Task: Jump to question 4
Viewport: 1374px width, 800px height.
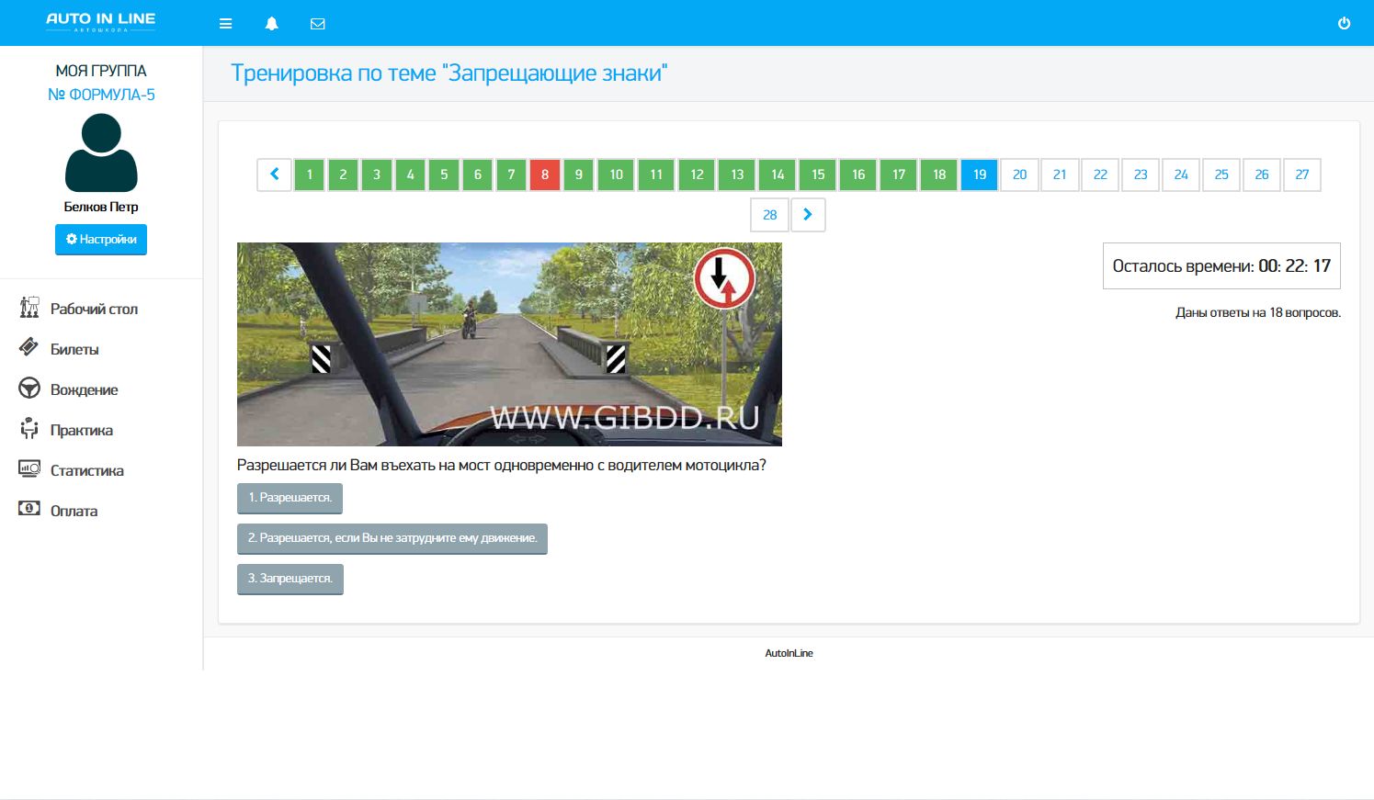Action: point(410,175)
